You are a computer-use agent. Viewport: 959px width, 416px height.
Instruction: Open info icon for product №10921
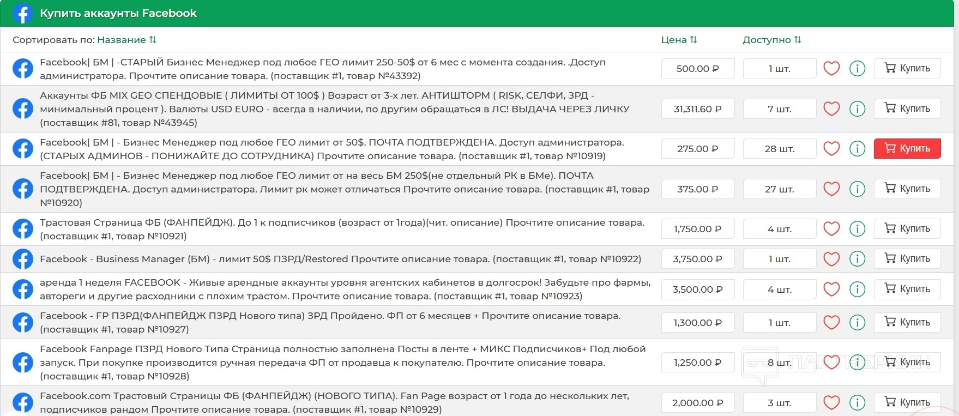[858, 229]
